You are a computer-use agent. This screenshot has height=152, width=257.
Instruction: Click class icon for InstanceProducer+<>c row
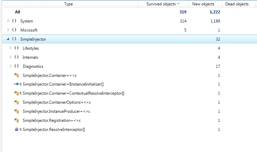pos(17,111)
